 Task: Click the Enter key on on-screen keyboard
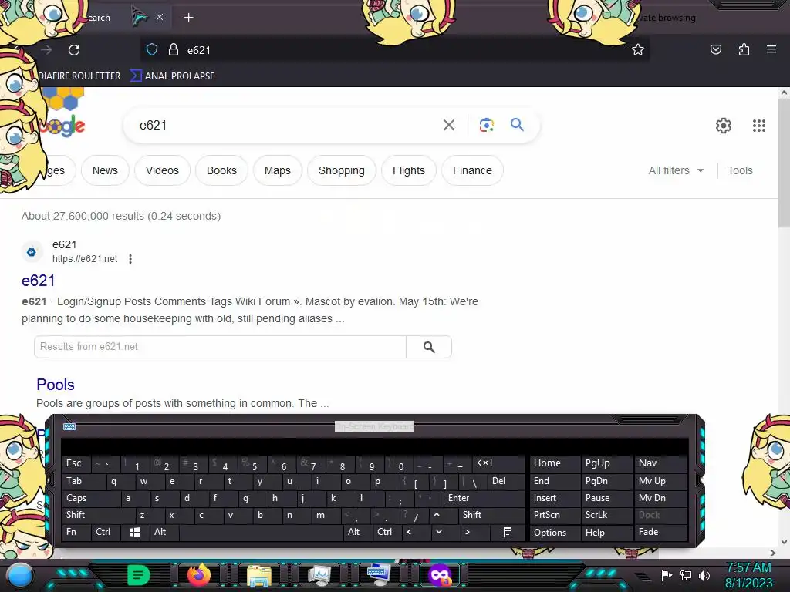(x=484, y=498)
